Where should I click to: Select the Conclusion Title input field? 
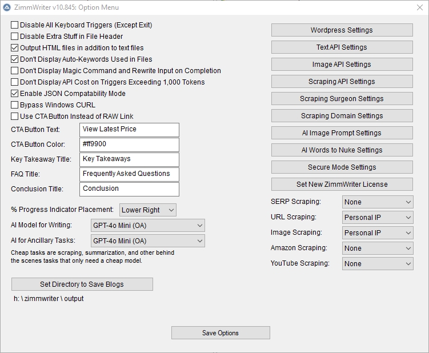(129, 189)
